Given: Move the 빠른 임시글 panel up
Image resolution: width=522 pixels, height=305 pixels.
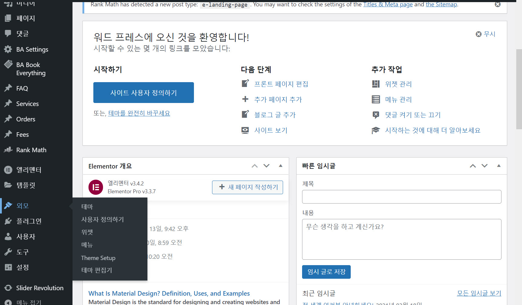Looking at the screenshot, I should (x=473, y=166).
